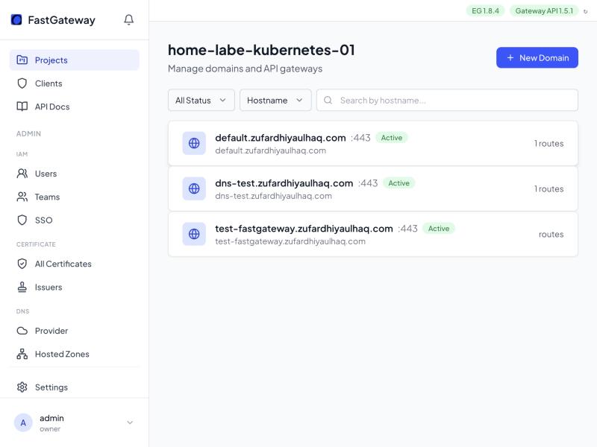Click the All Certificates shield-check icon
The image size is (597, 447).
click(22, 264)
